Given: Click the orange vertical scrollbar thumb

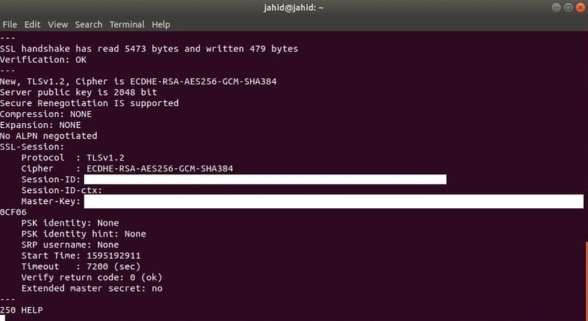Looking at the screenshot, I should pyautogui.click(x=586, y=280).
